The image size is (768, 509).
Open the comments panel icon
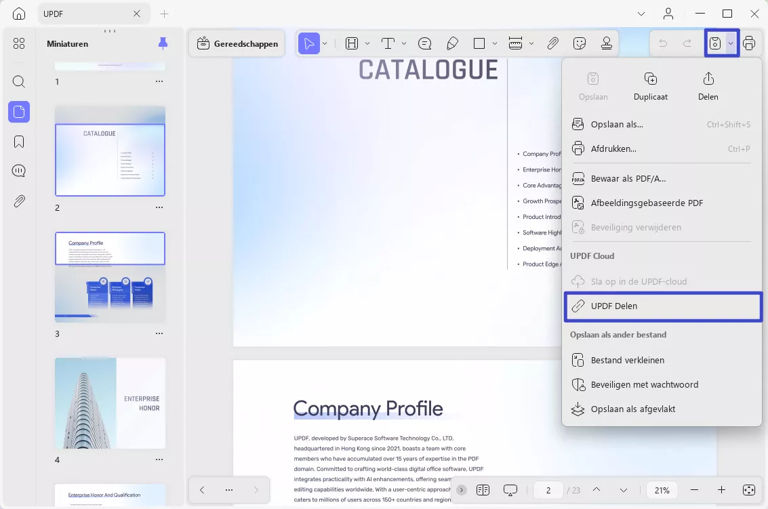[18, 171]
